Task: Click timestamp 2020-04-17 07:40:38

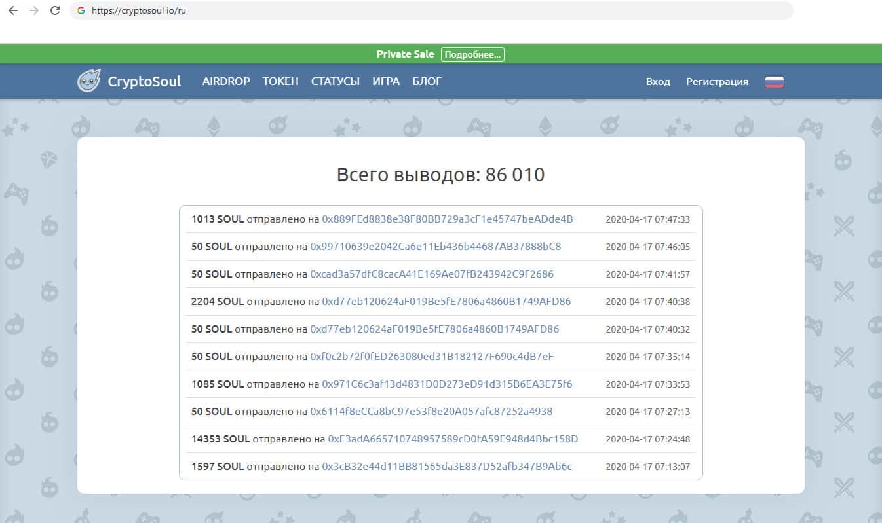Action: 647,302
